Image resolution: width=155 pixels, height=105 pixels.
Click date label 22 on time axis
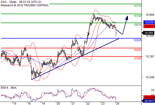pos(88,103)
